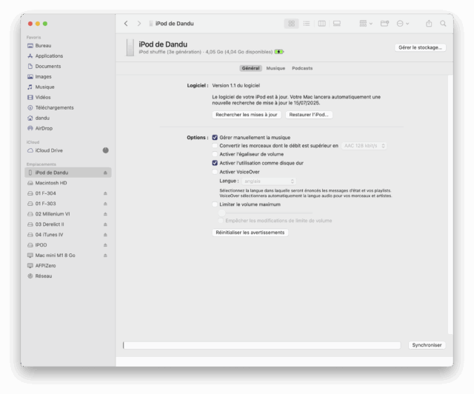474x394 pixels.
Task: Switch to column view
Action: (x=321, y=24)
